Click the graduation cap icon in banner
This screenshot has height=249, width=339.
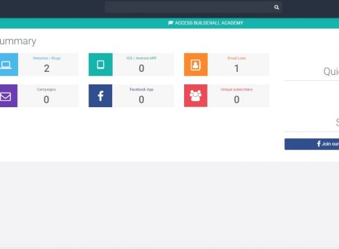pos(171,23)
